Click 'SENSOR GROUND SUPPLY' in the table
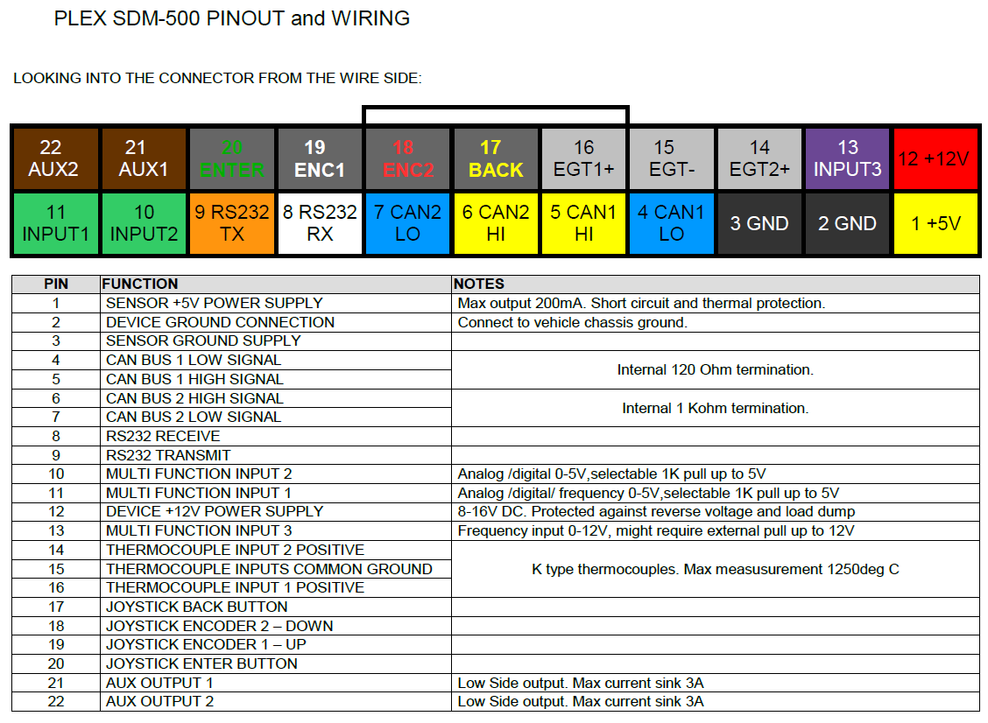The width and height of the screenshot is (988, 723). click(203, 340)
